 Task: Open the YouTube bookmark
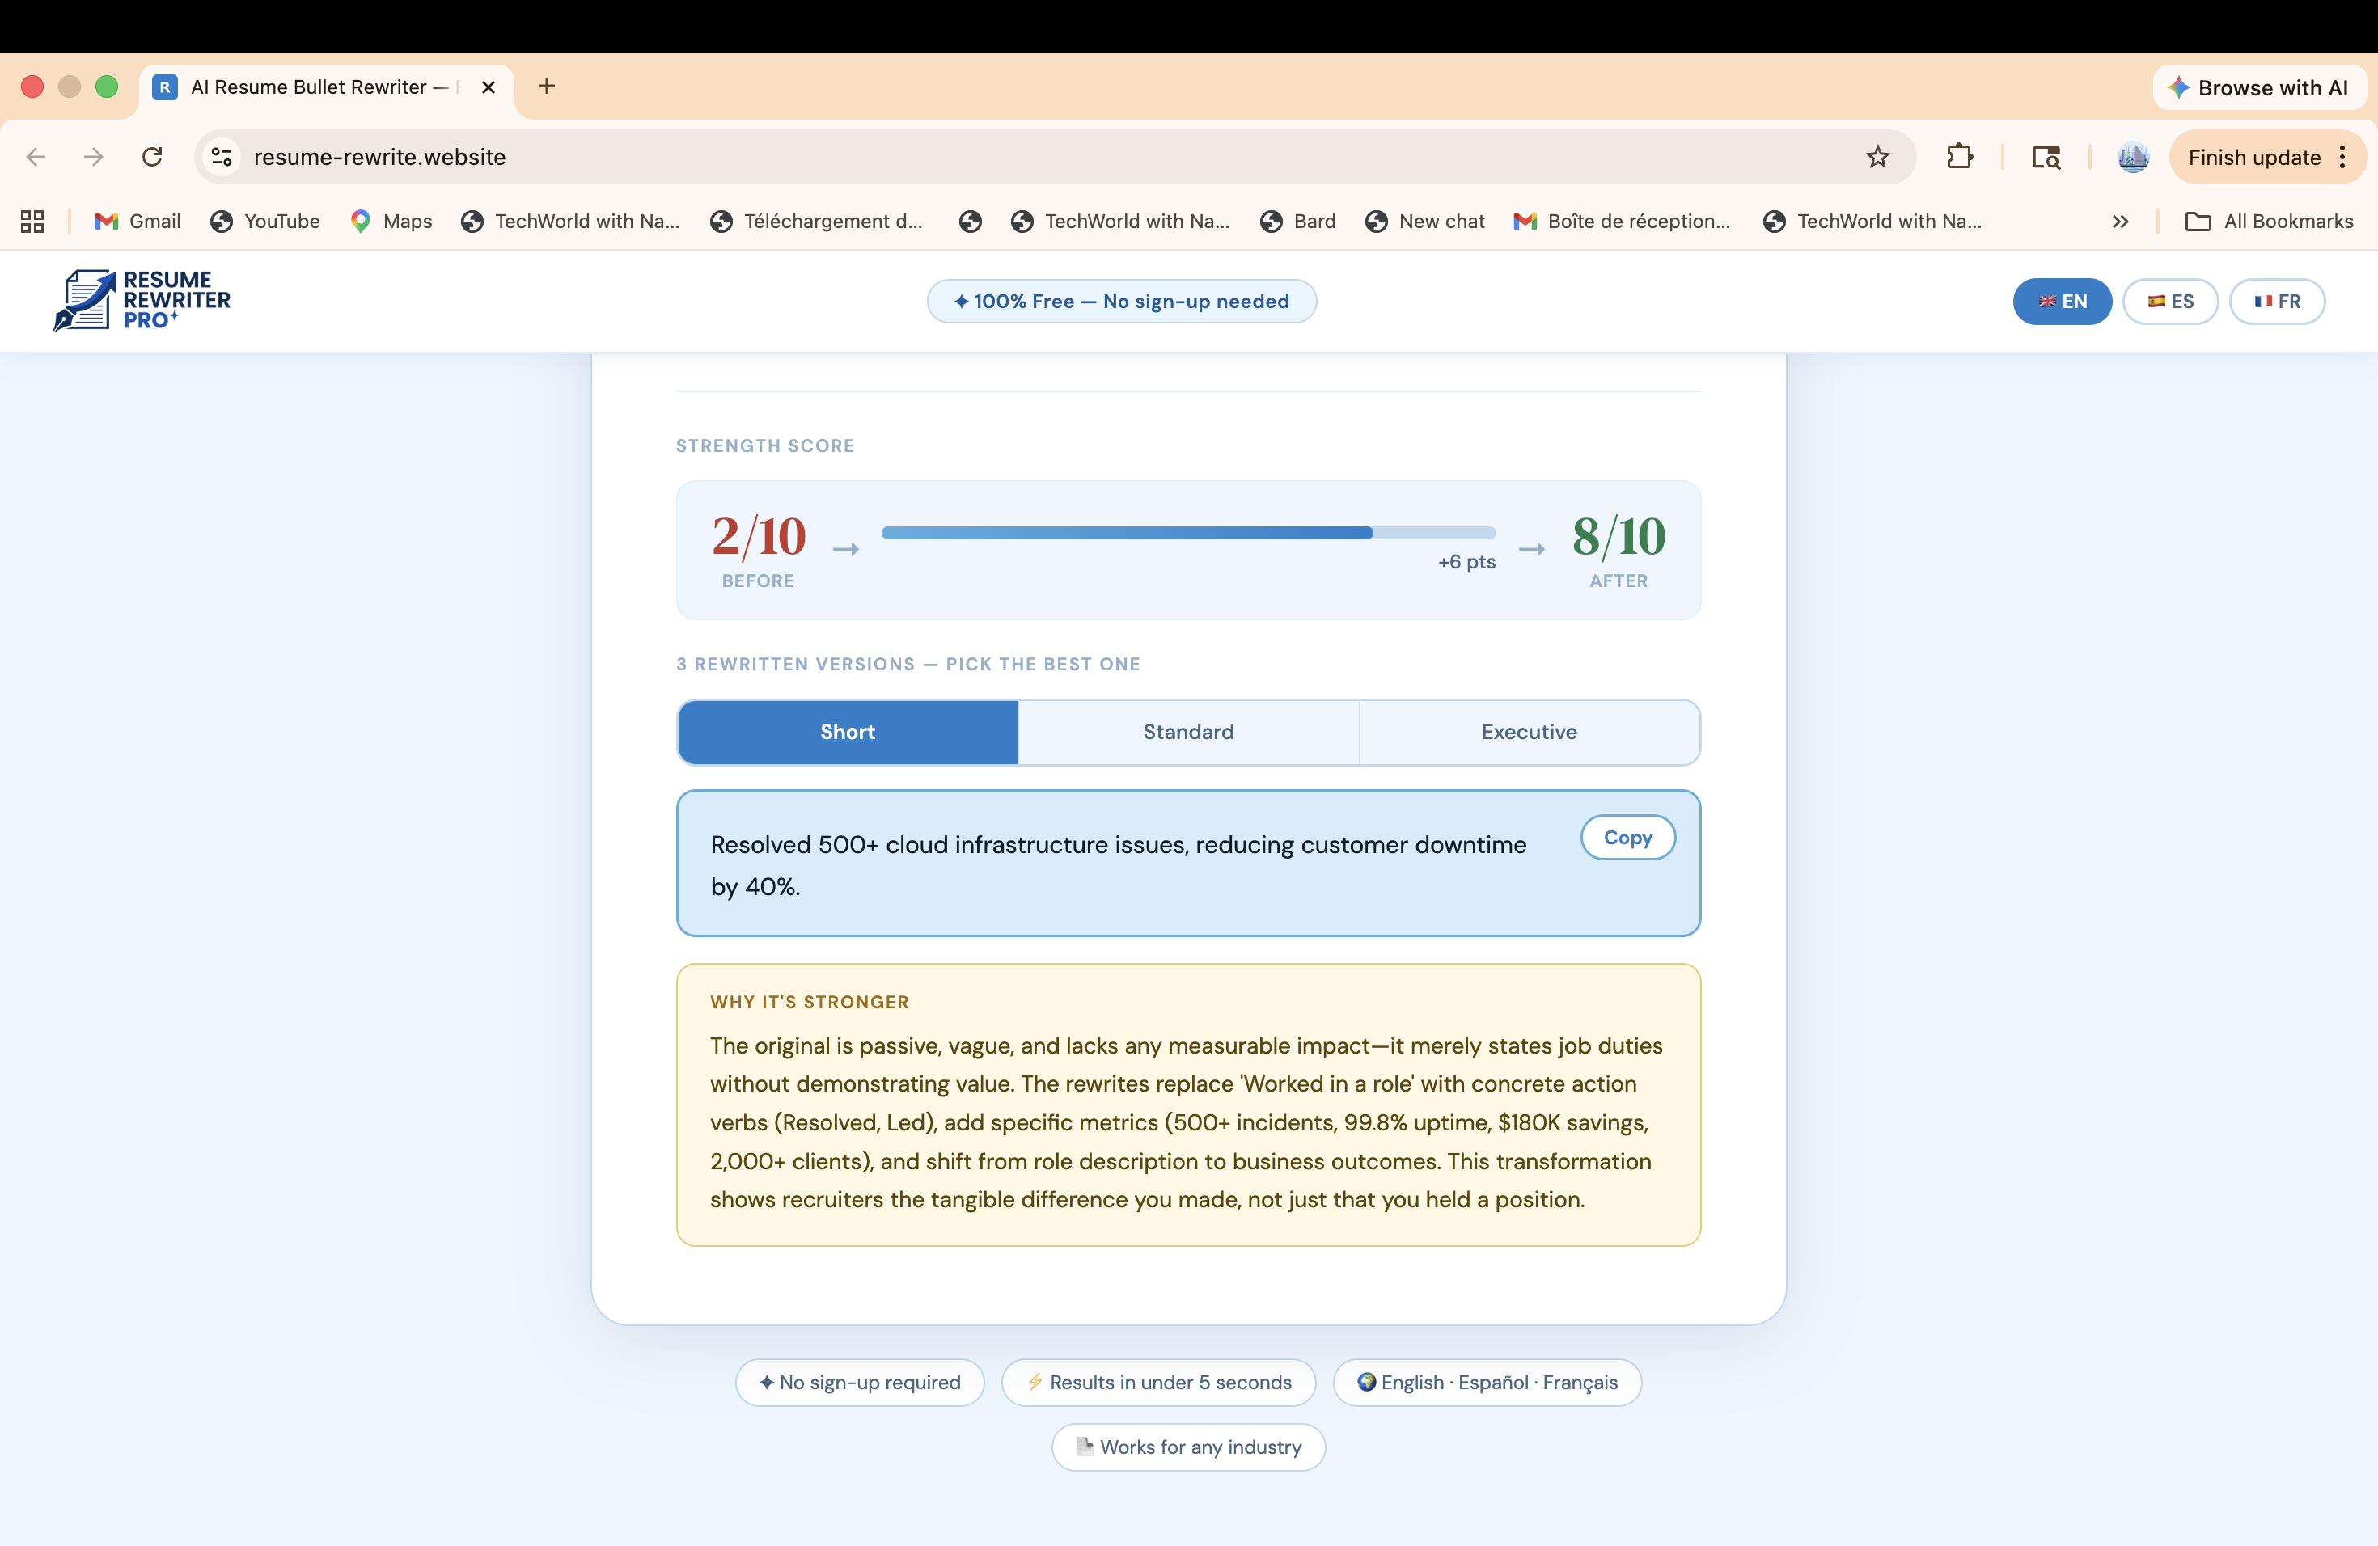[264, 221]
